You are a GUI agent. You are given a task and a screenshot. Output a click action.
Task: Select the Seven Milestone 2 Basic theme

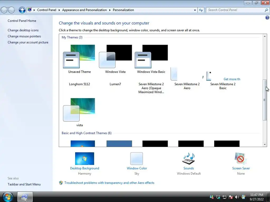pyautogui.click(x=223, y=86)
